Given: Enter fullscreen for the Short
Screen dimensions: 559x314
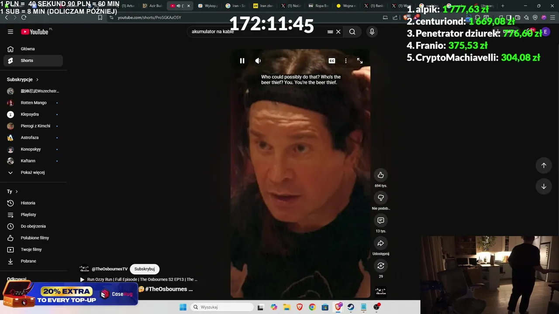Looking at the screenshot, I should 360,61.
